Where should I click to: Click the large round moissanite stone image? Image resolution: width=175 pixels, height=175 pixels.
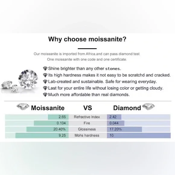click(28, 79)
